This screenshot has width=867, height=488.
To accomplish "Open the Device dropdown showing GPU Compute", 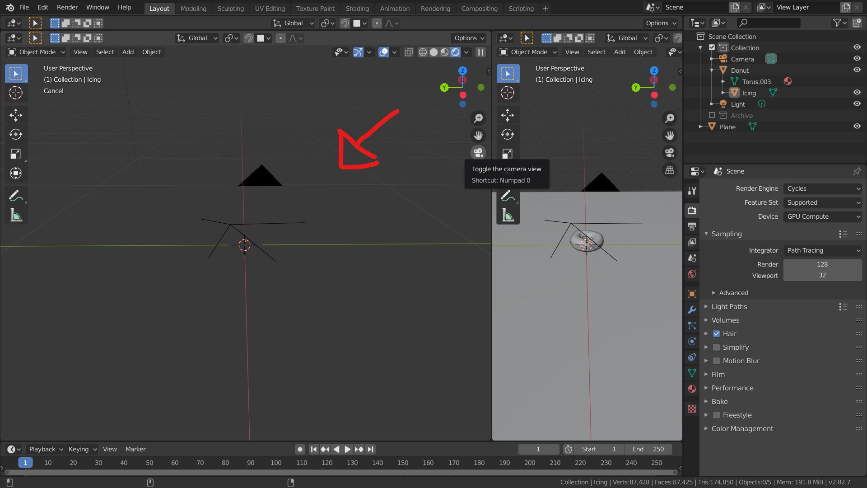I will [x=823, y=216].
